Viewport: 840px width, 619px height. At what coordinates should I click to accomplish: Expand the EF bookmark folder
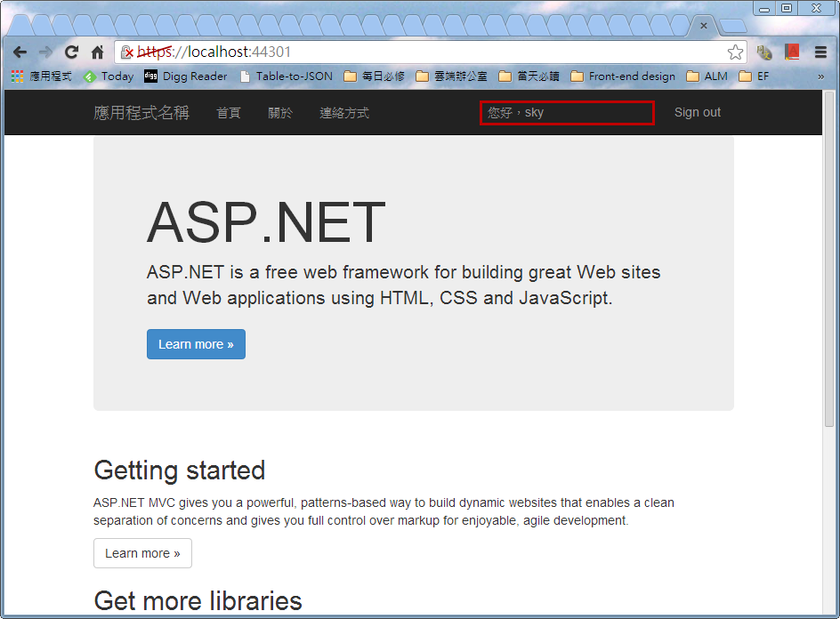click(x=754, y=76)
